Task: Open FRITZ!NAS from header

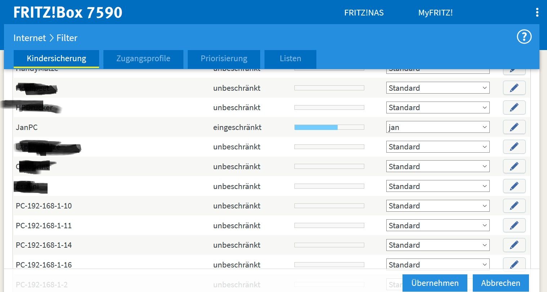Action: [364, 13]
